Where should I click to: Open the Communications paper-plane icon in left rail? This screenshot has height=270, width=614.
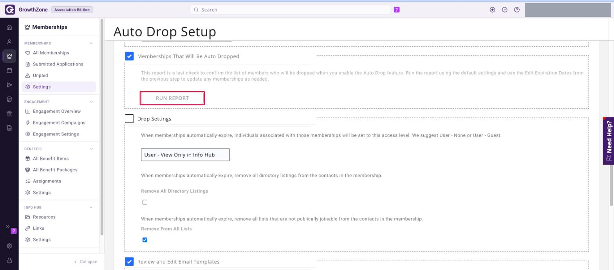(x=9, y=85)
